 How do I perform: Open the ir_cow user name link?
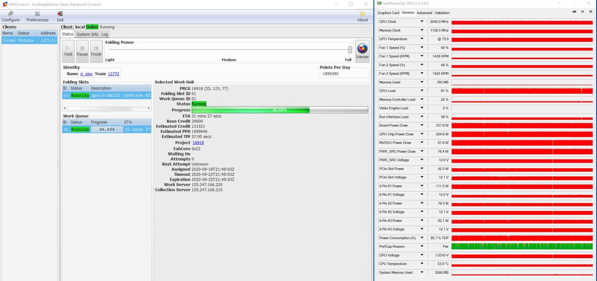tap(87, 74)
